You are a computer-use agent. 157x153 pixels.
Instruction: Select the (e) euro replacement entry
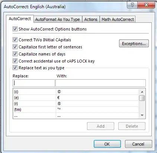76,98
